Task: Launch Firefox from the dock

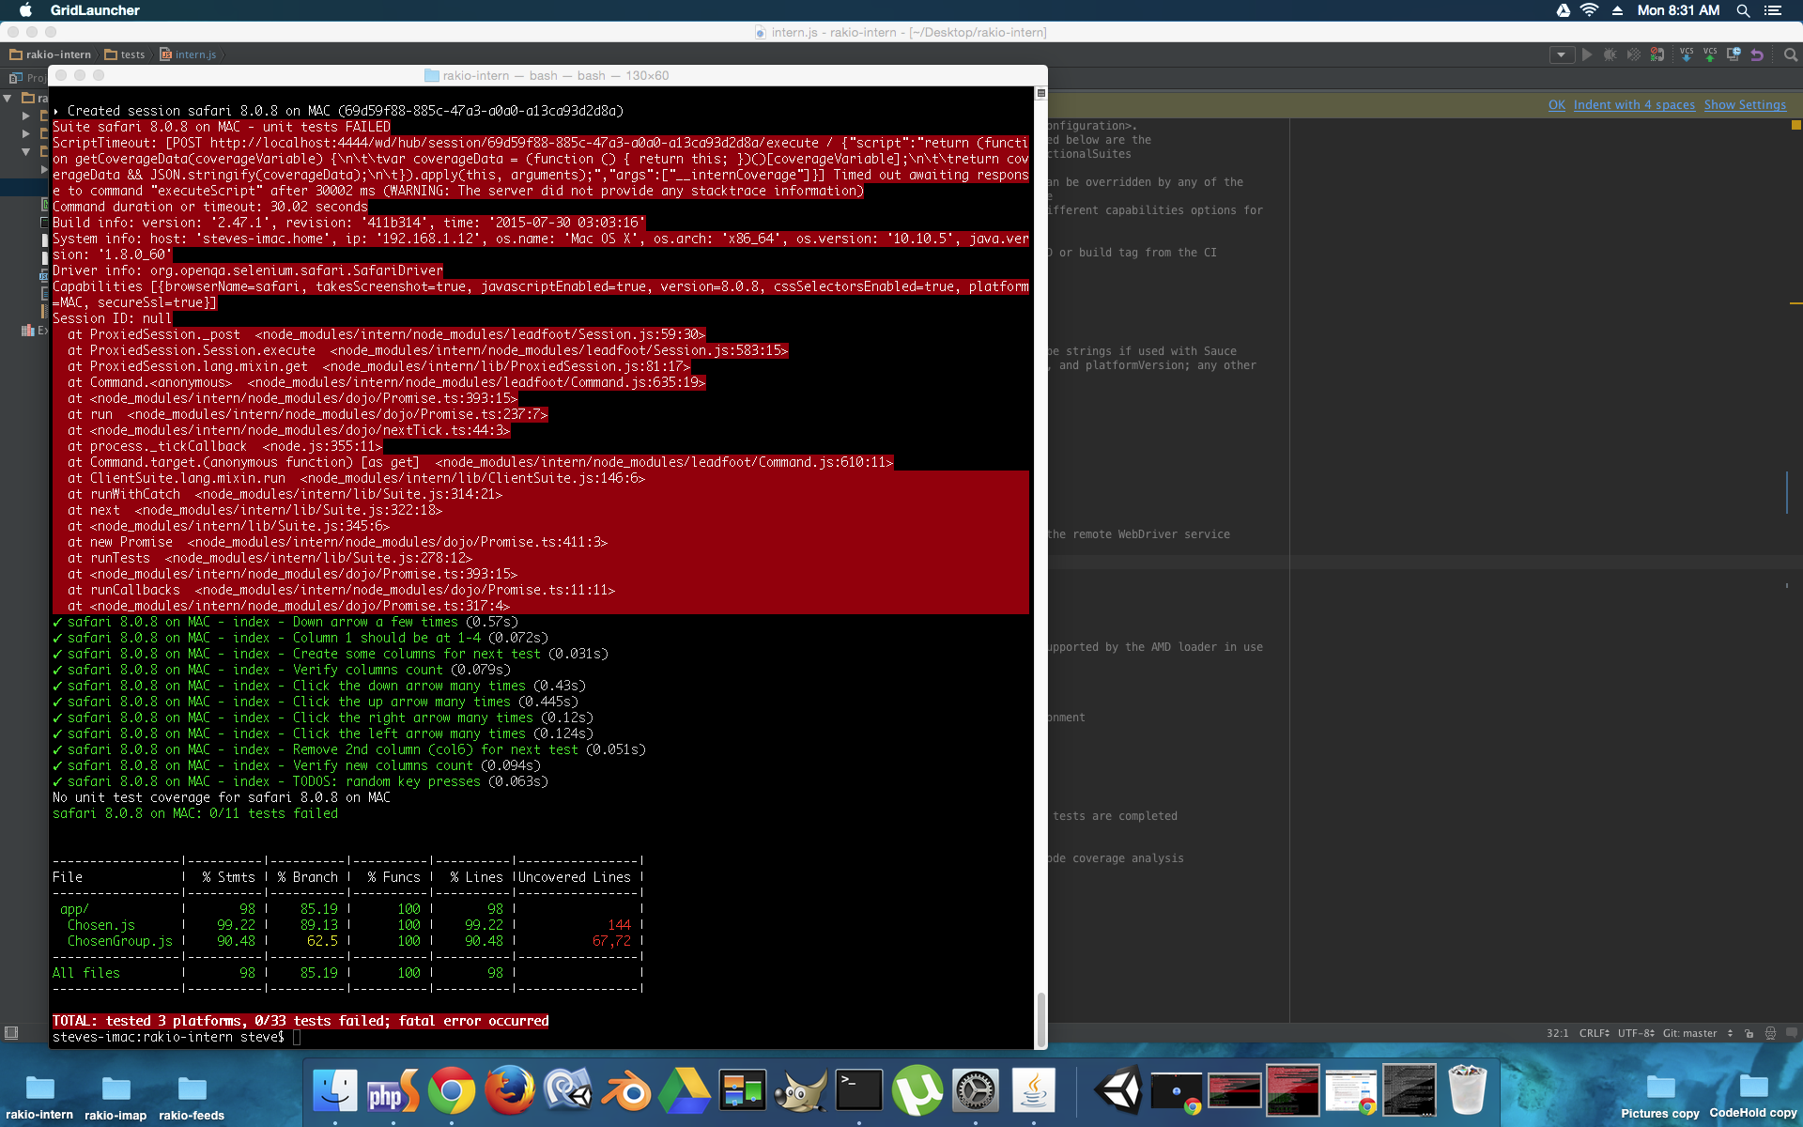Action: (510, 1090)
